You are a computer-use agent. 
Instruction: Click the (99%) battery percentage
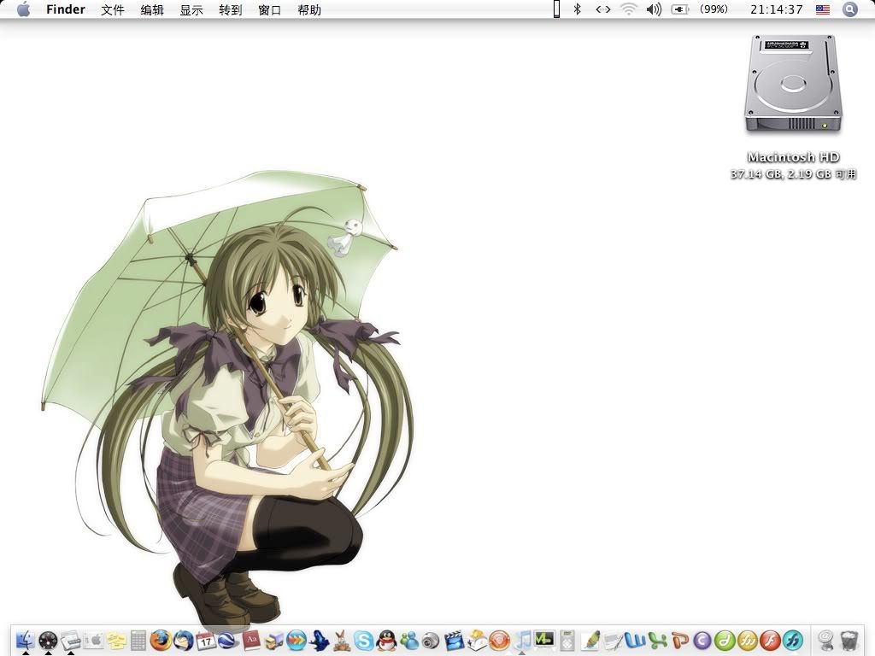[x=714, y=9]
